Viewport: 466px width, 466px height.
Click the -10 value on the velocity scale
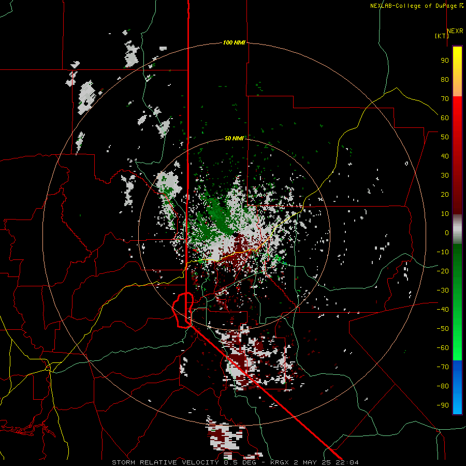[443, 252]
